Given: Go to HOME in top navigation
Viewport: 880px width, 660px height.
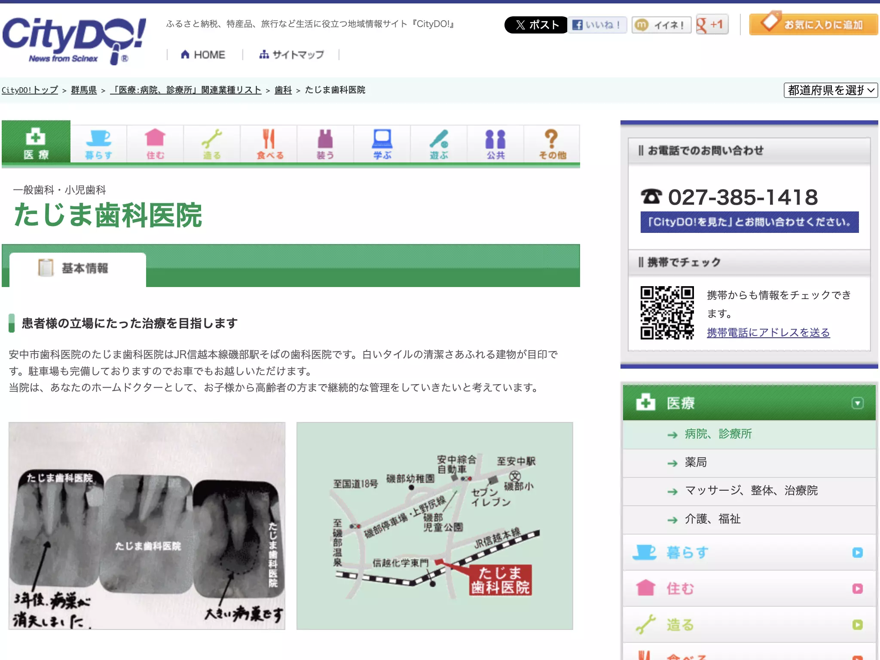Looking at the screenshot, I should click(x=203, y=55).
